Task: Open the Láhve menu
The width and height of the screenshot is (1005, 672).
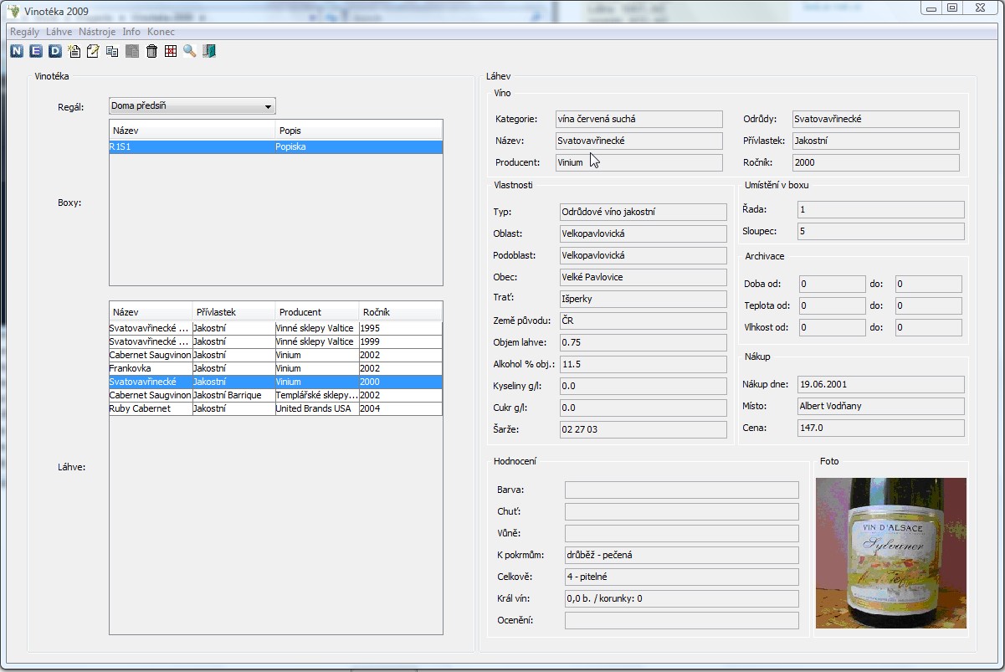Action: pos(59,32)
